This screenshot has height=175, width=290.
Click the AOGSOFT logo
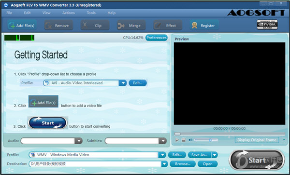pos(256,13)
